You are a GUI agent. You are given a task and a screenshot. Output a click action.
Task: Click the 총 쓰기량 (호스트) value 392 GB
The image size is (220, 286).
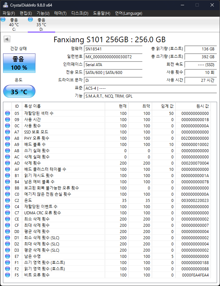coord(201,57)
